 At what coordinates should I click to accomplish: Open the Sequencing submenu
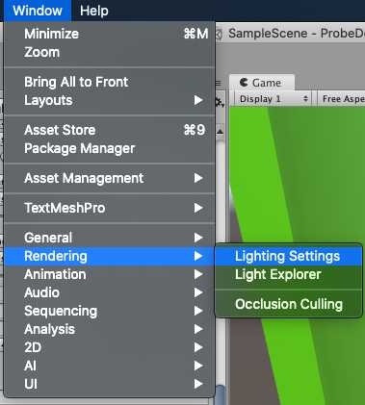[x=110, y=311]
